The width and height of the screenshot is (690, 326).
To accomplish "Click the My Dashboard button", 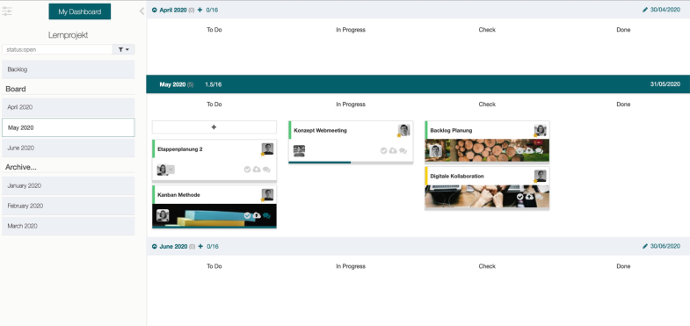I will click(x=80, y=12).
